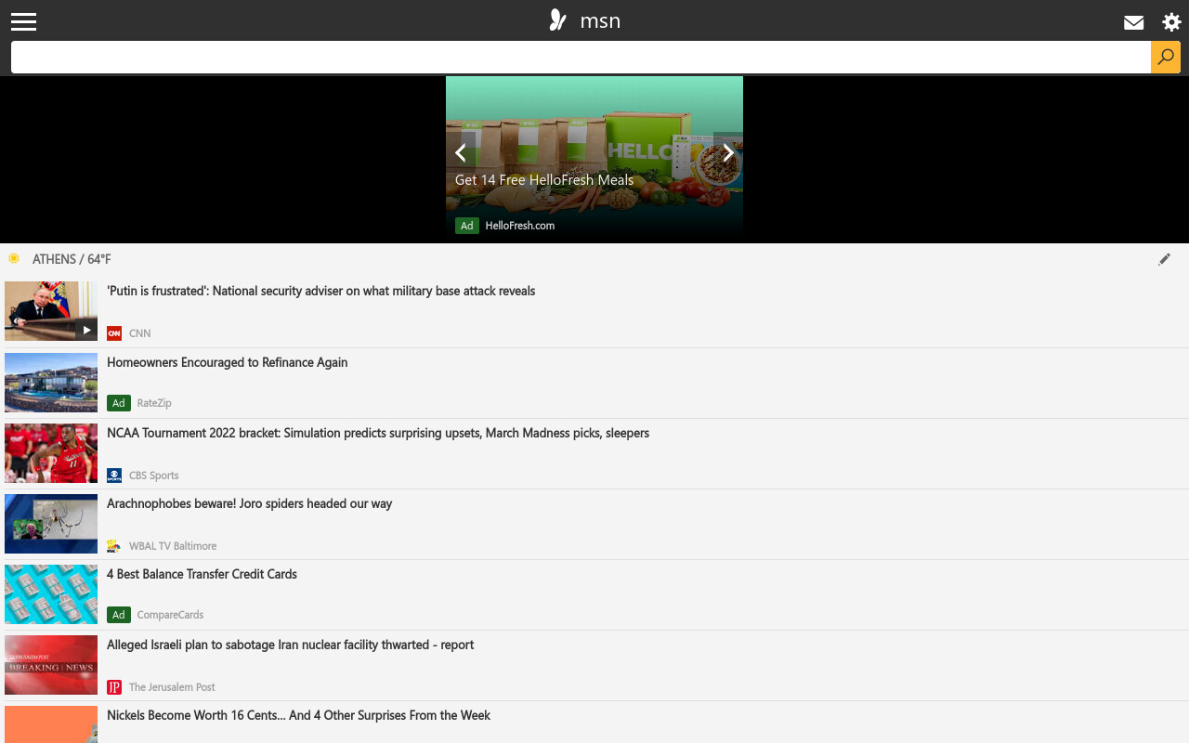Open 'Arachnophobes beware! Joro spiders' headline
The width and height of the screenshot is (1189, 743).
coord(250,503)
